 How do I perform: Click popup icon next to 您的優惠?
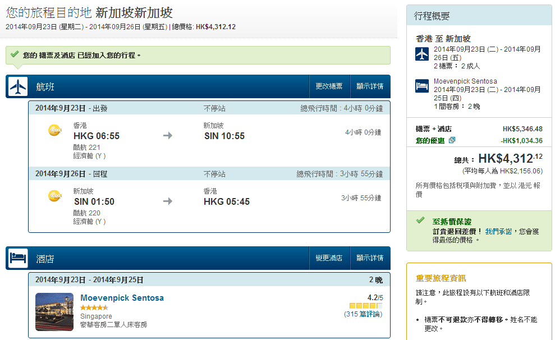tap(452, 140)
